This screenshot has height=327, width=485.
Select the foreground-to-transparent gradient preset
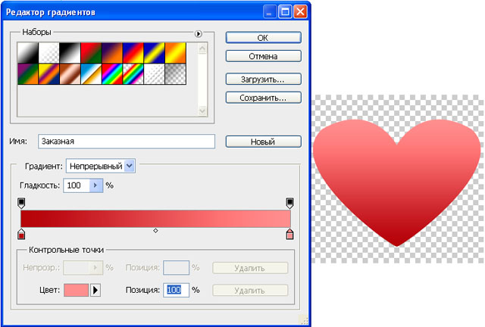coord(48,53)
